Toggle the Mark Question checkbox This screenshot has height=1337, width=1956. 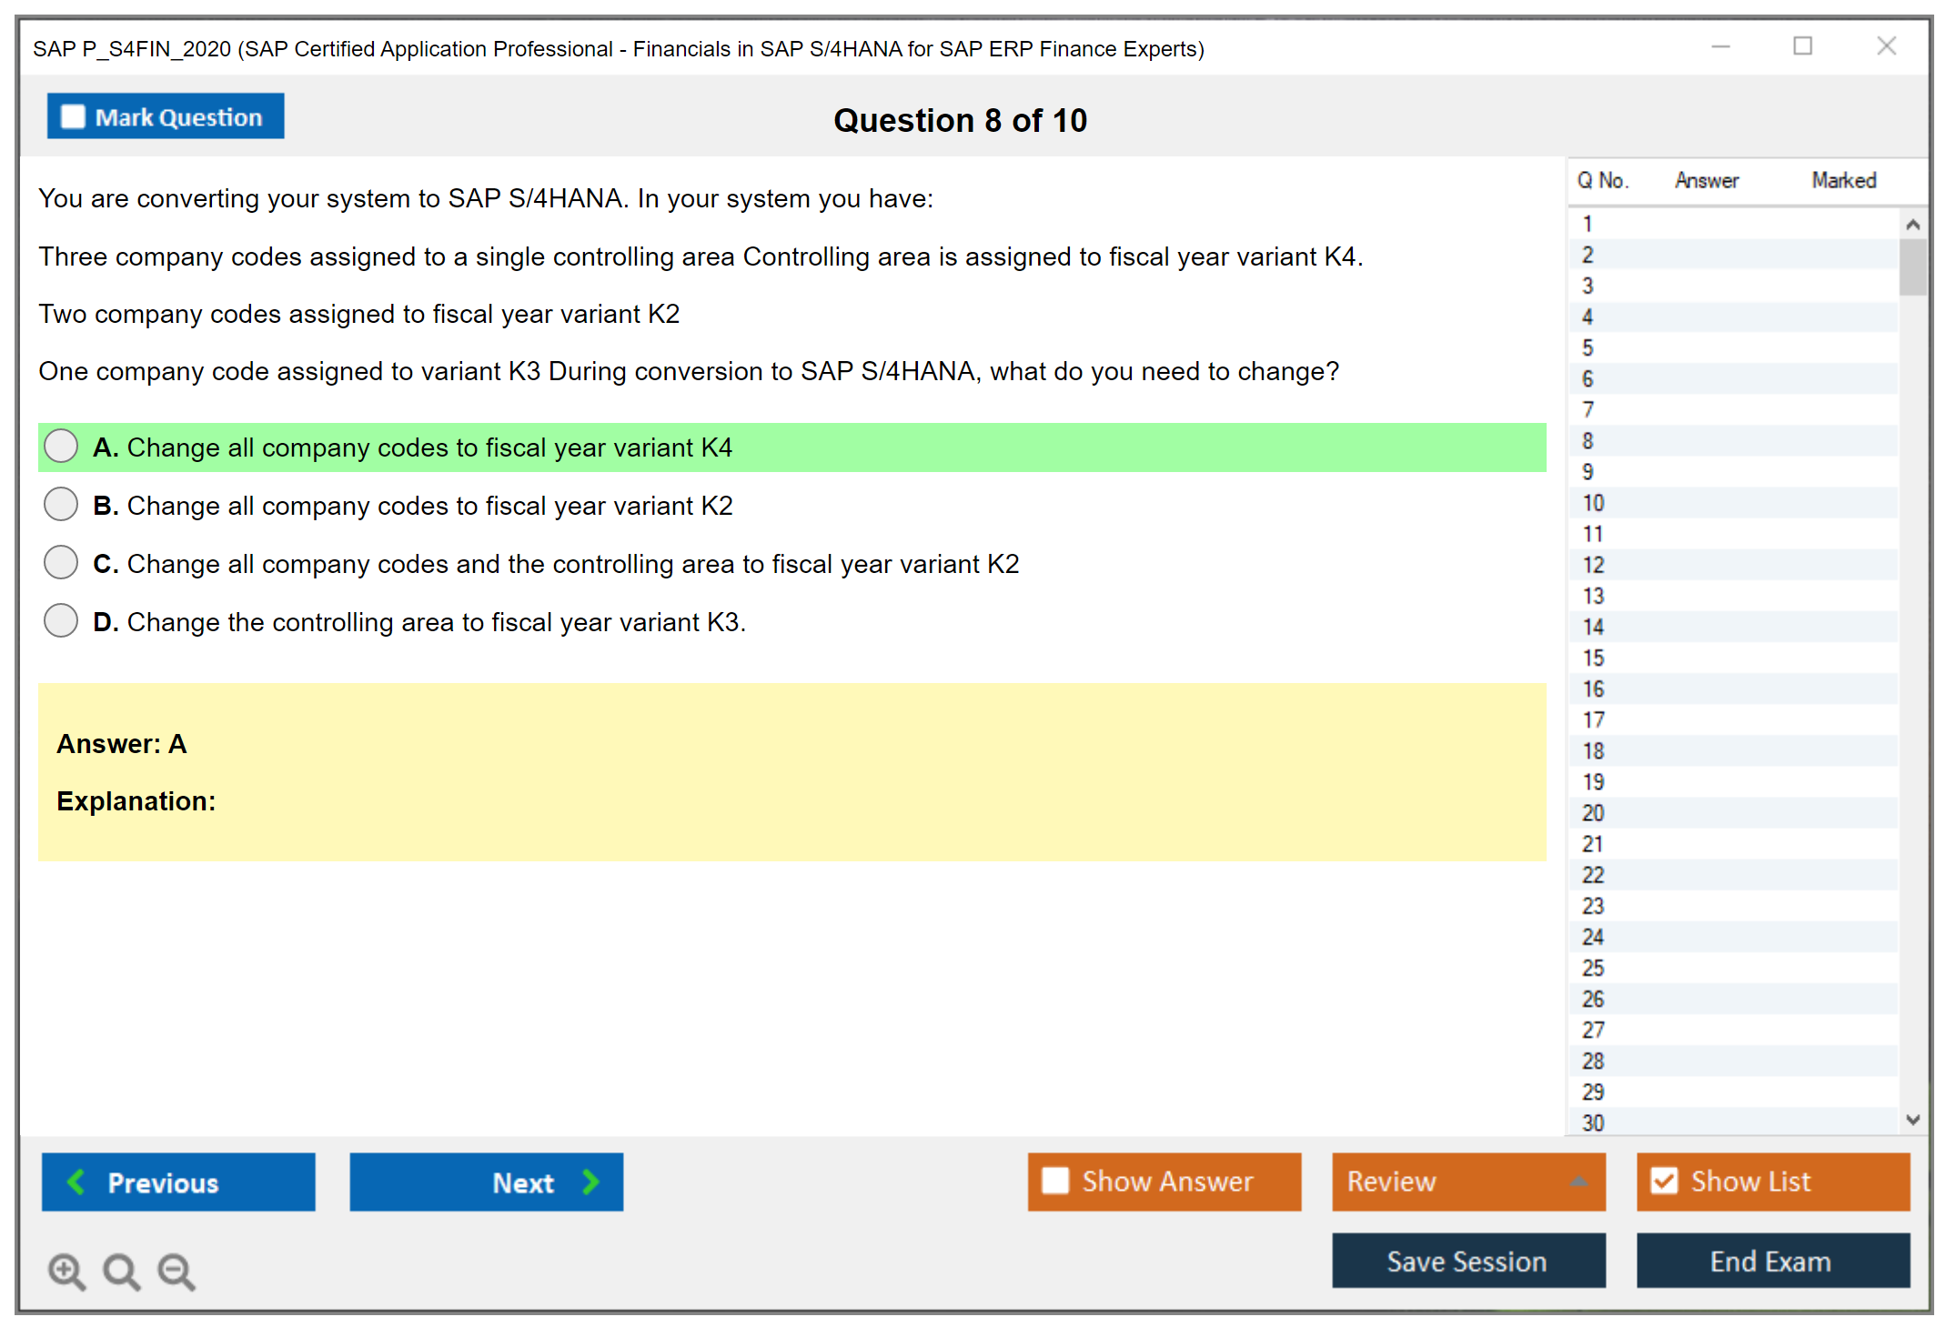[73, 117]
